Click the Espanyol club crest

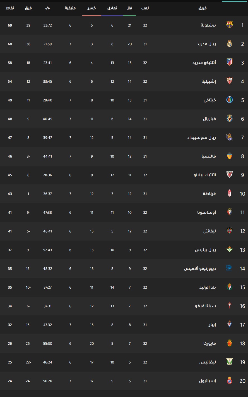(229, 381)
